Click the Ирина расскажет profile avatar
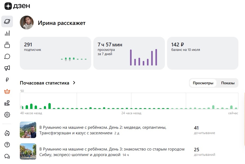 (x=27, y=23)
